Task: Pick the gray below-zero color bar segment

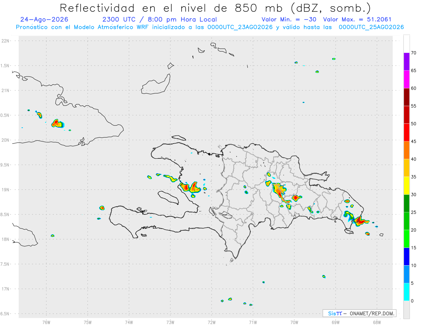Action: click(x=406, y=310)
